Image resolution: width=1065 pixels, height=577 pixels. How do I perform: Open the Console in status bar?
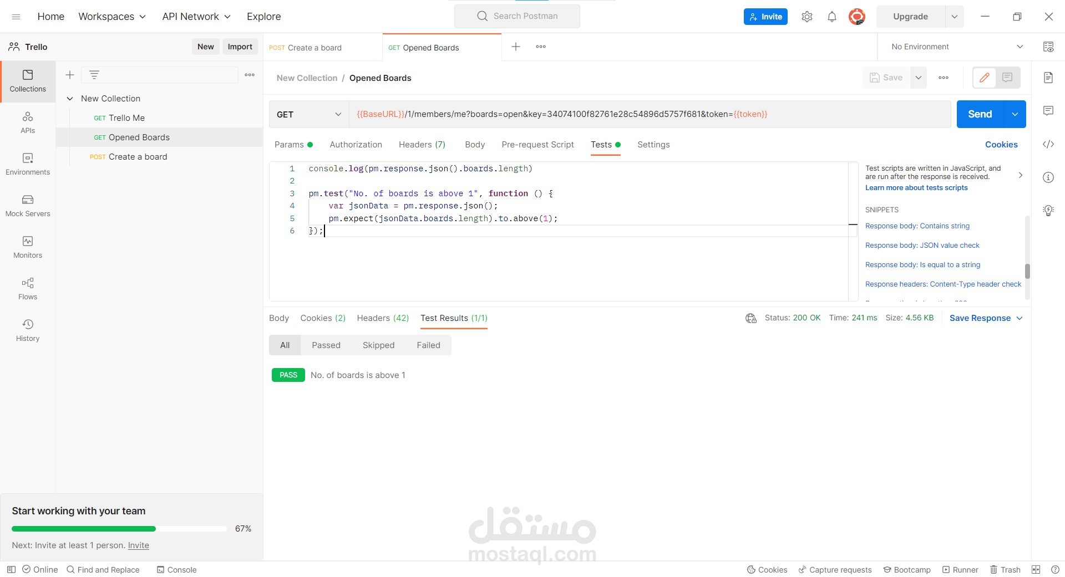pyautogui.click(x=176, y=570)
